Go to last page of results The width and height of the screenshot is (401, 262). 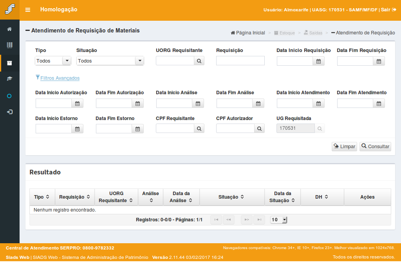[x=259, y=220]
